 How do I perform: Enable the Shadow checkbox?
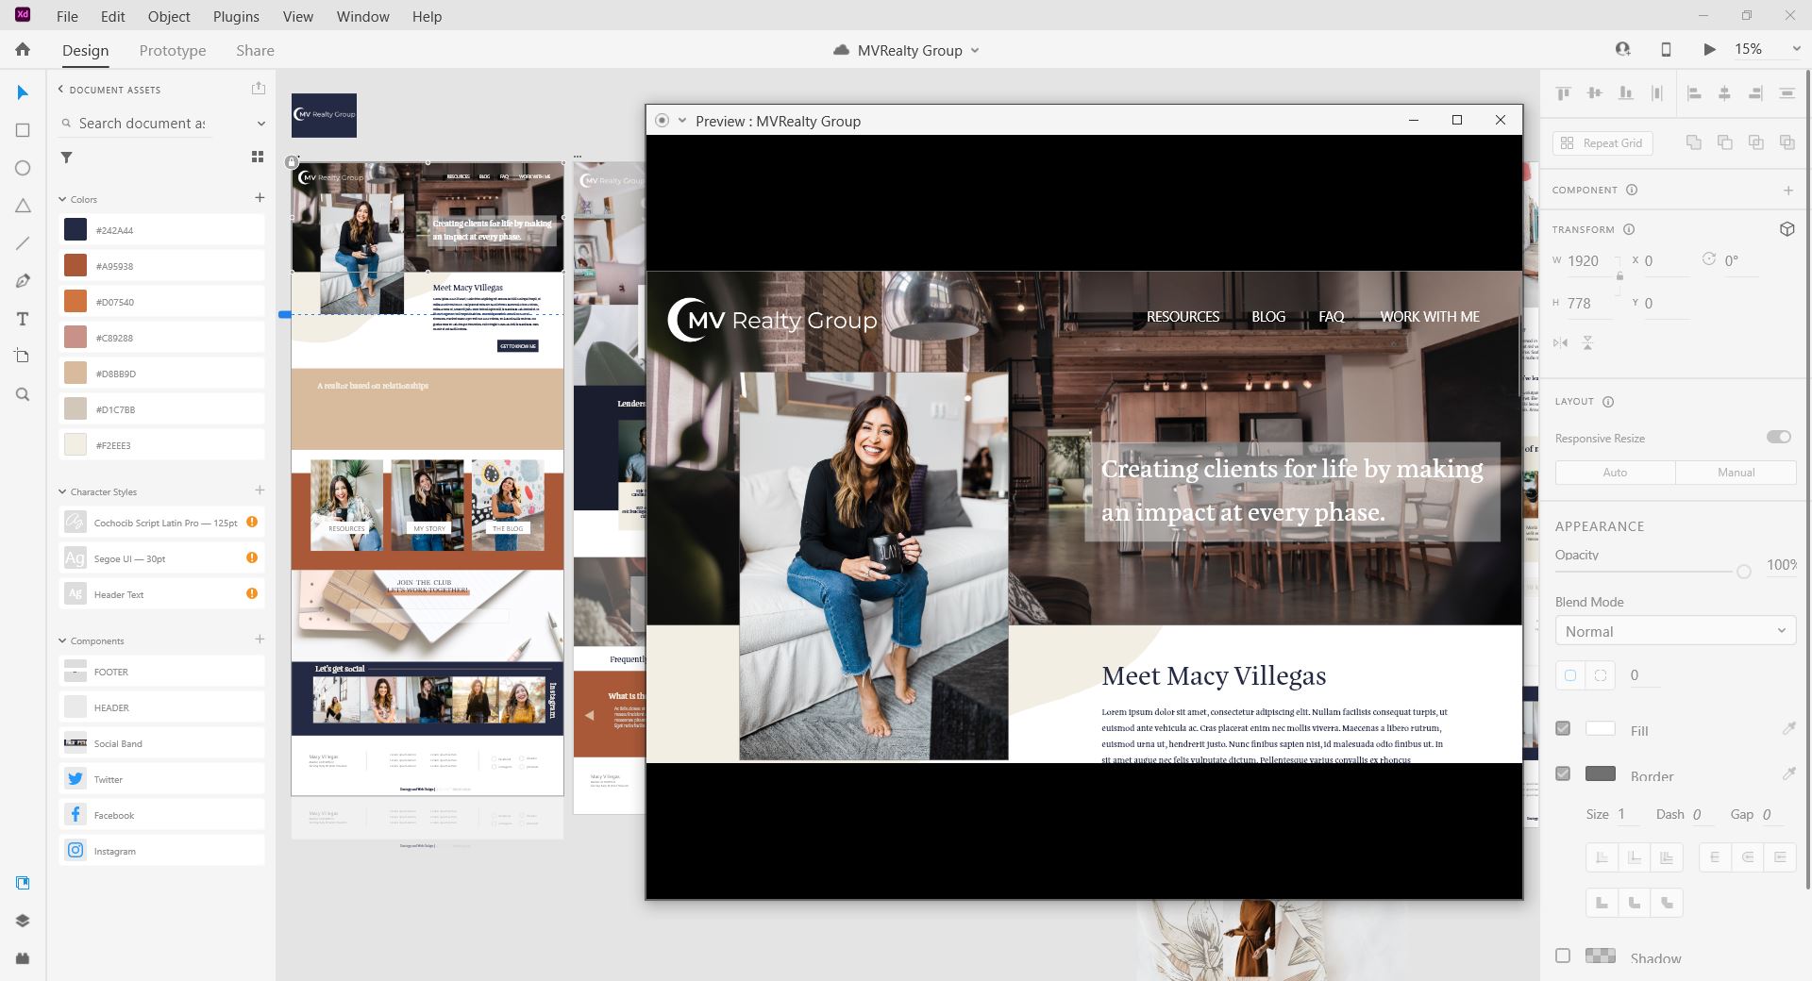1563,956
